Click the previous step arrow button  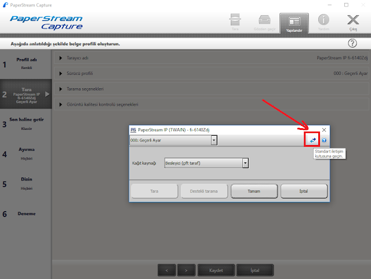click(167, 270)
